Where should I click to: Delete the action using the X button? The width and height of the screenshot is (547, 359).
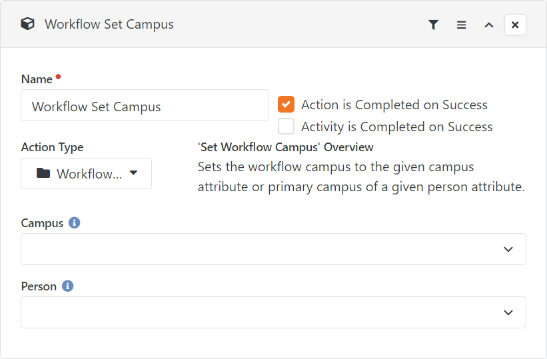[x=515, y=25]
